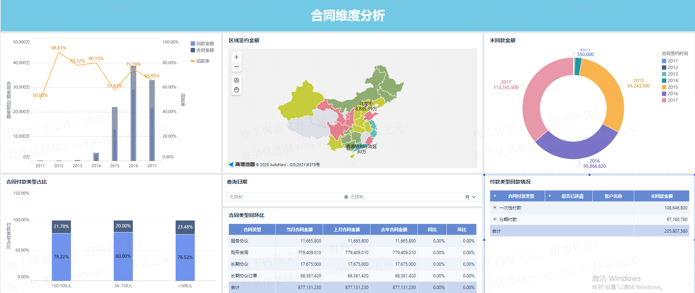The height and width of the screenshot is (293, 695).
Task: Click the 服务协议 row label
Action: pyautogui.click(x=239, y=241)
